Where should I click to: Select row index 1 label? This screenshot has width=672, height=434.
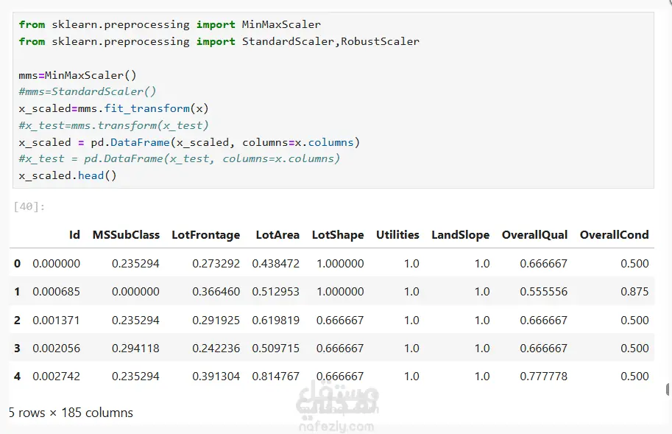(17, 292)
